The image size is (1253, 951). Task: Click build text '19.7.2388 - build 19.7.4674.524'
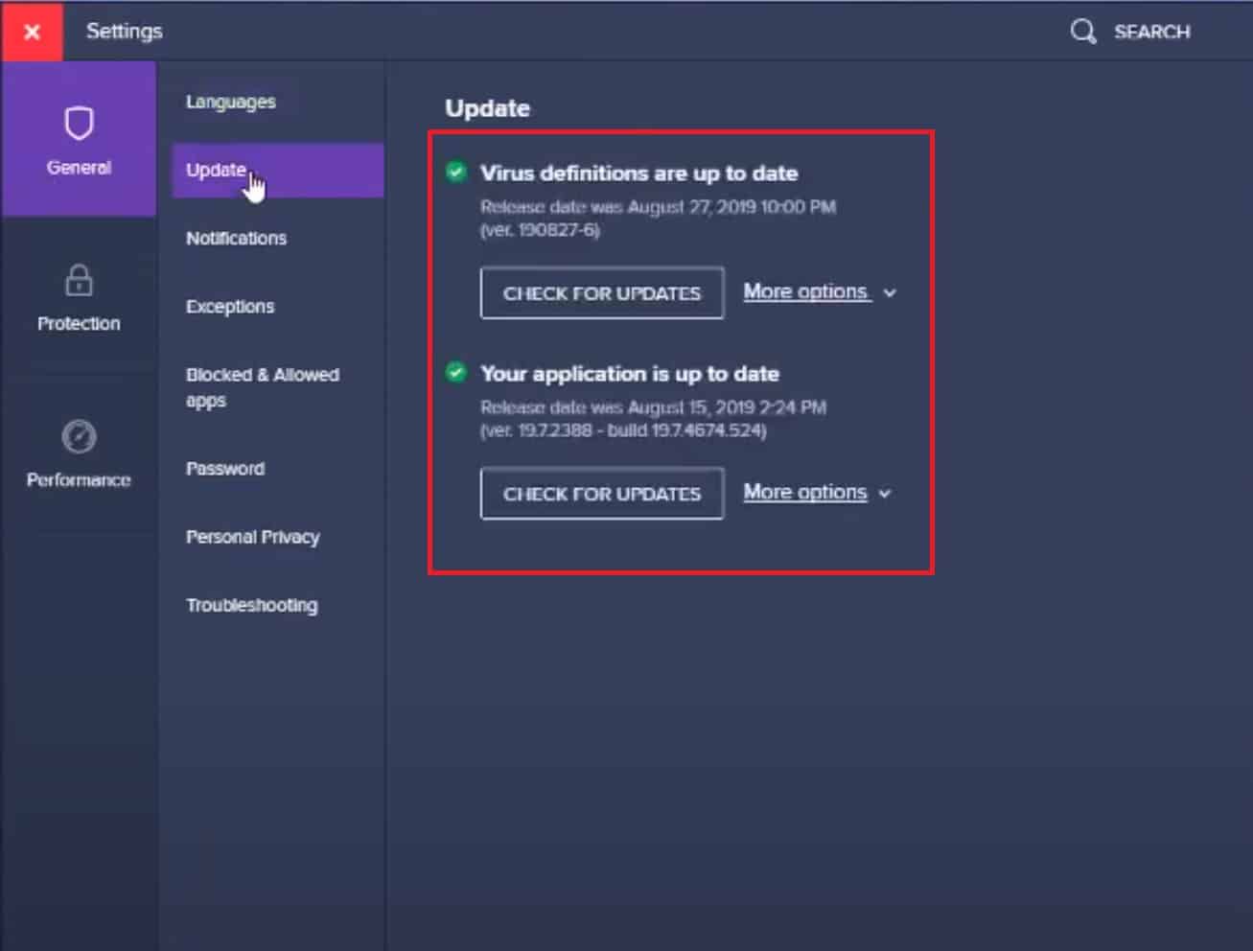click(623, 430)
